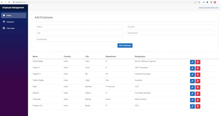Click the City column header

[87, 57]
